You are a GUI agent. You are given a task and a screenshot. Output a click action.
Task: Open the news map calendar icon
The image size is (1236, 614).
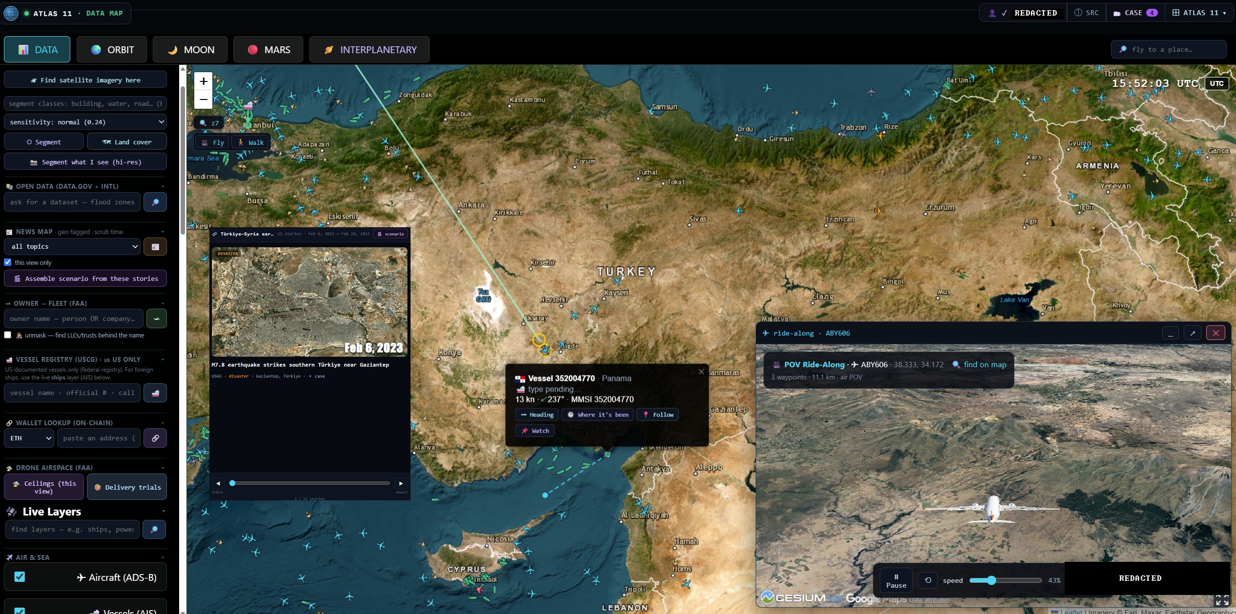click(155, 247)
